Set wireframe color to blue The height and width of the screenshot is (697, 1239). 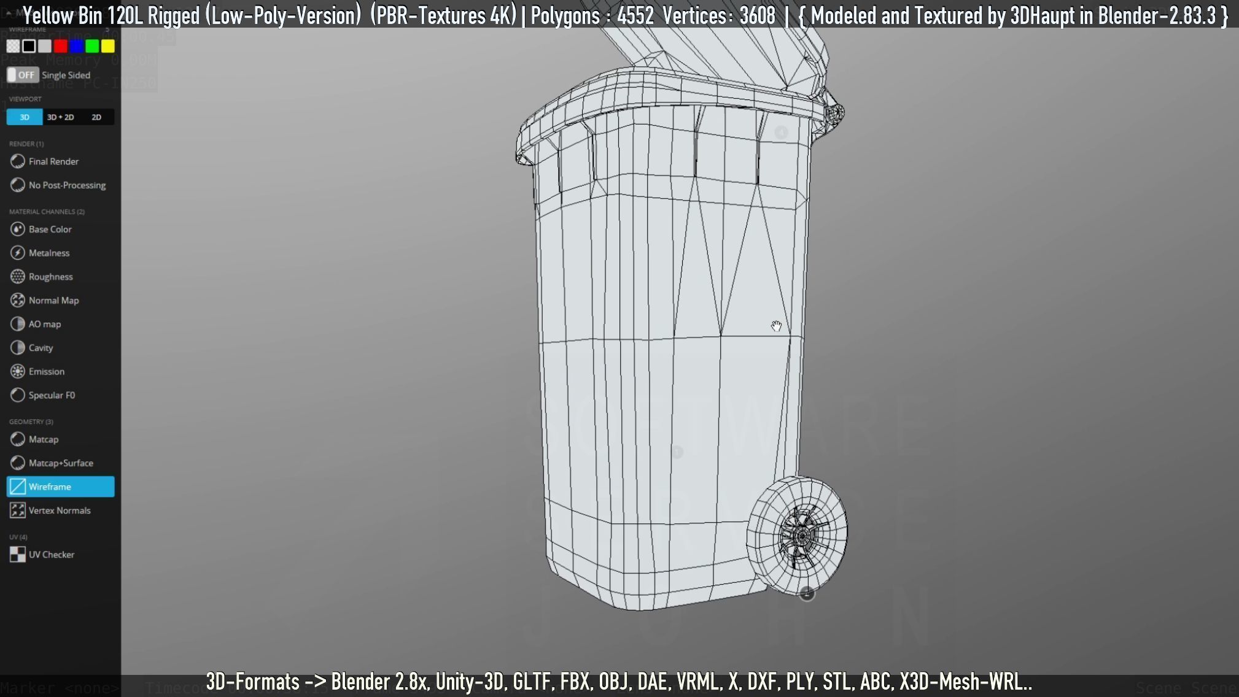click(x=76, y=46)
